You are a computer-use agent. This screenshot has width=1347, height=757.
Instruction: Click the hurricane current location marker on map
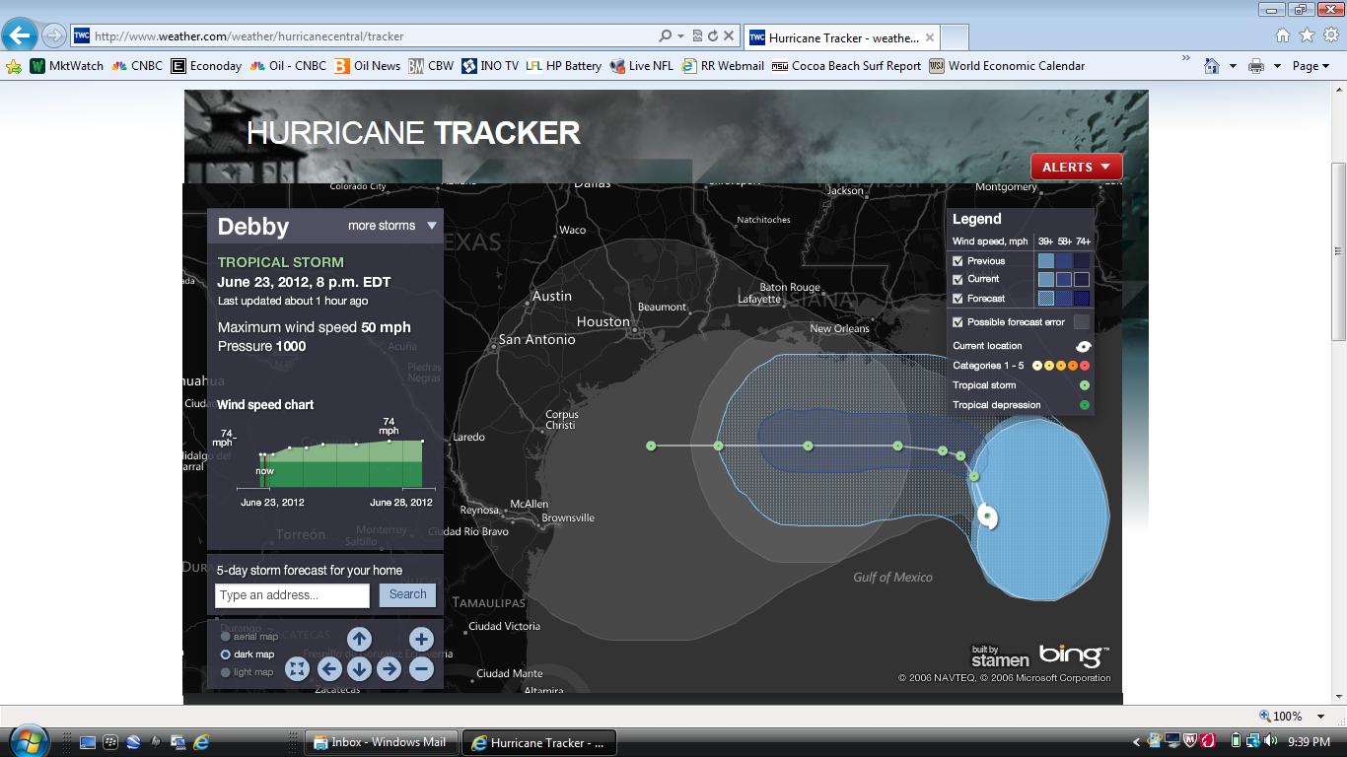[x=987, y=516]
